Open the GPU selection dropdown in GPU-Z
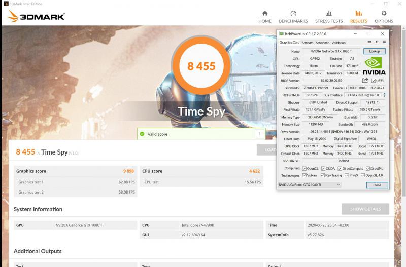 (x=310, y=185)
